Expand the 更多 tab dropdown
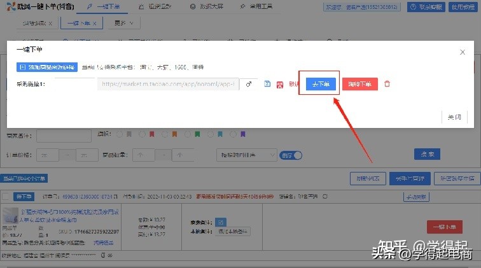The height and width of the screenshot is (268, 481). (124, 23)
